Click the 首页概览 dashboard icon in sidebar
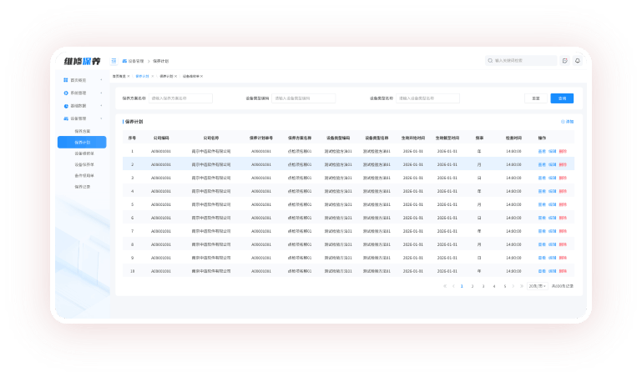This screenshot has width=642, height=377. pos(66,80)
